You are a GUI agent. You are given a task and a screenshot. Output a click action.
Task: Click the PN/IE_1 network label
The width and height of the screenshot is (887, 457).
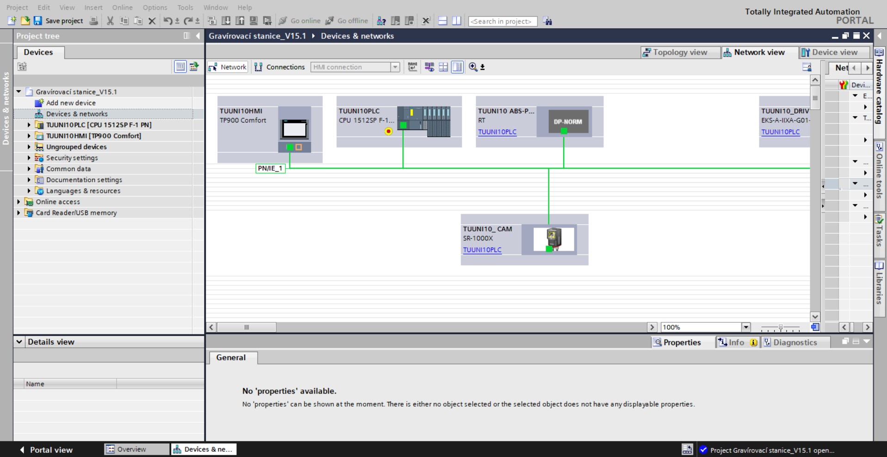270,168
